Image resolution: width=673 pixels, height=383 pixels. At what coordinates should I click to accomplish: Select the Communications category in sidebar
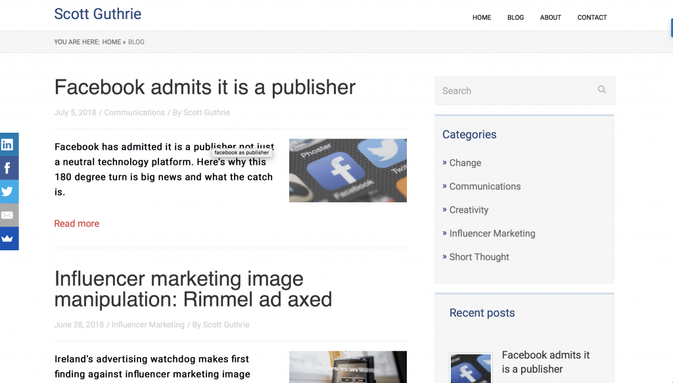coord(485,187)
